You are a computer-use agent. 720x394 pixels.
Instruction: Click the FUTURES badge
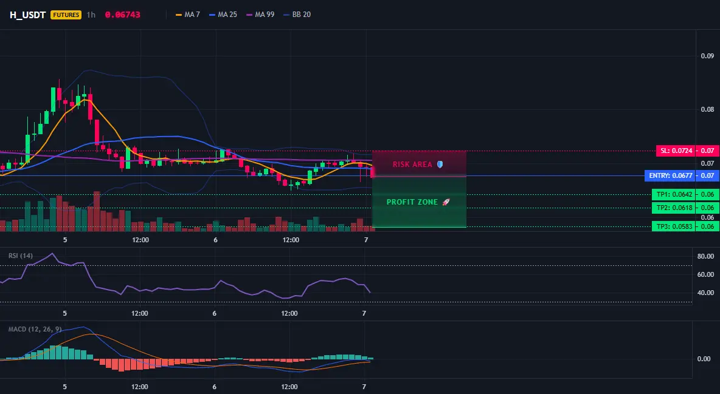(x=66, y=15)
